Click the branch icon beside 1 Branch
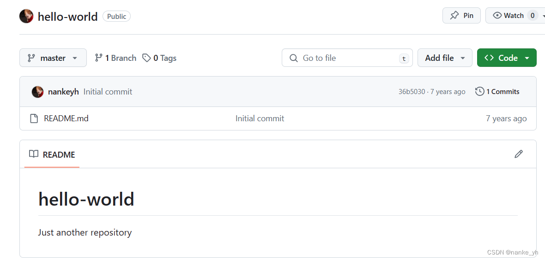545x260 pixels. click(x=99, y=58)
